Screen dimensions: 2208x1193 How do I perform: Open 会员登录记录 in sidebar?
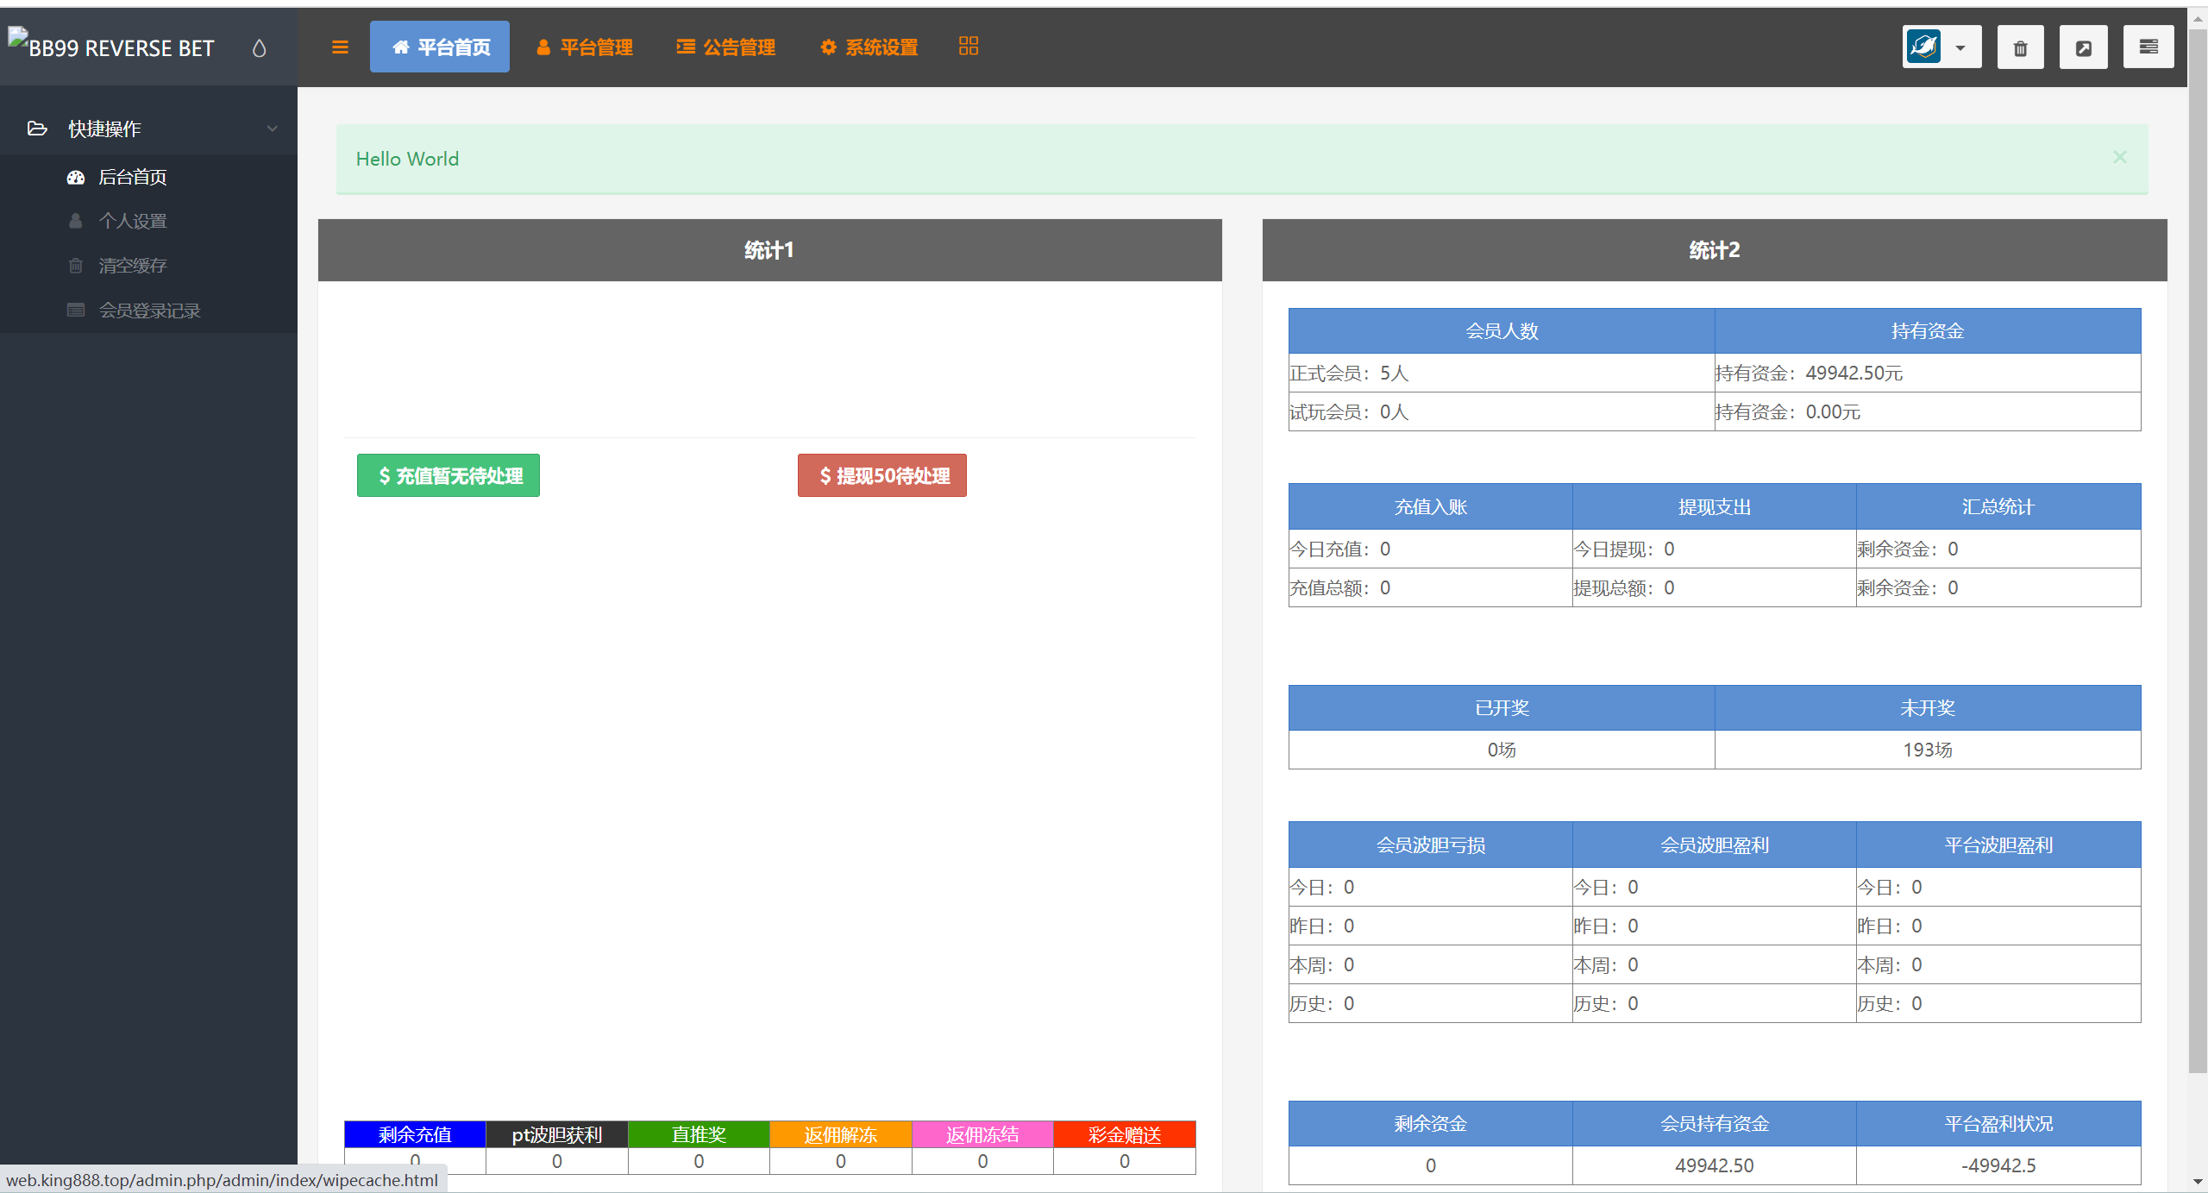148,310
